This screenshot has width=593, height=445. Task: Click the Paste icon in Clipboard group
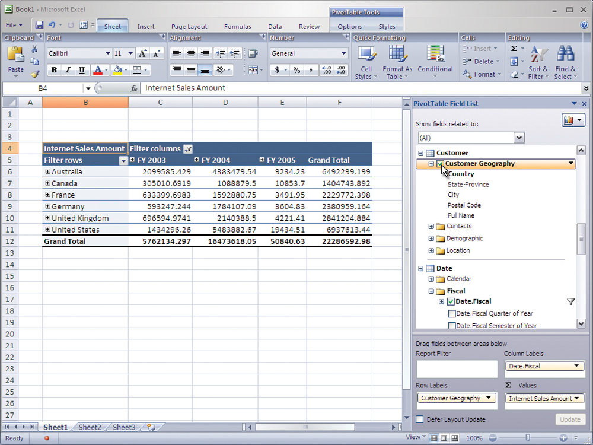(x=15, y=54)
